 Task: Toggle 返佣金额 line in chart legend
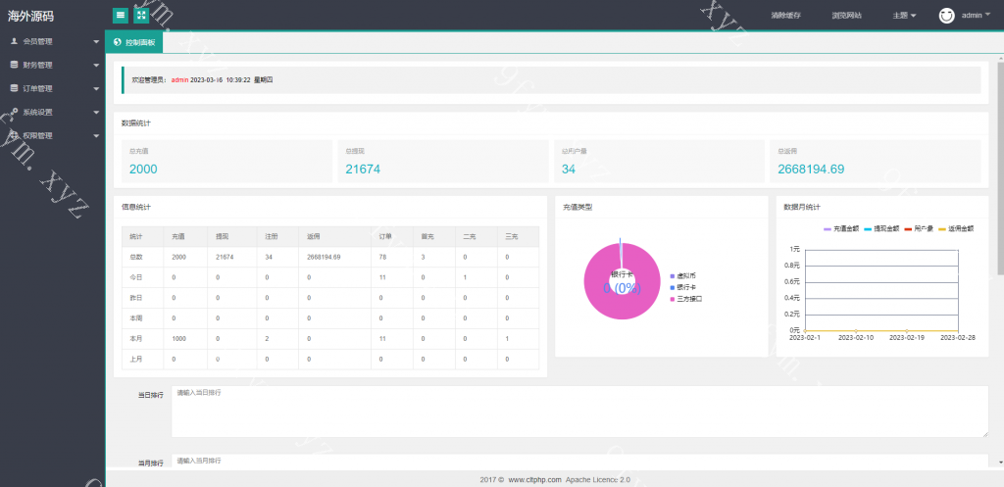(955, 227)
